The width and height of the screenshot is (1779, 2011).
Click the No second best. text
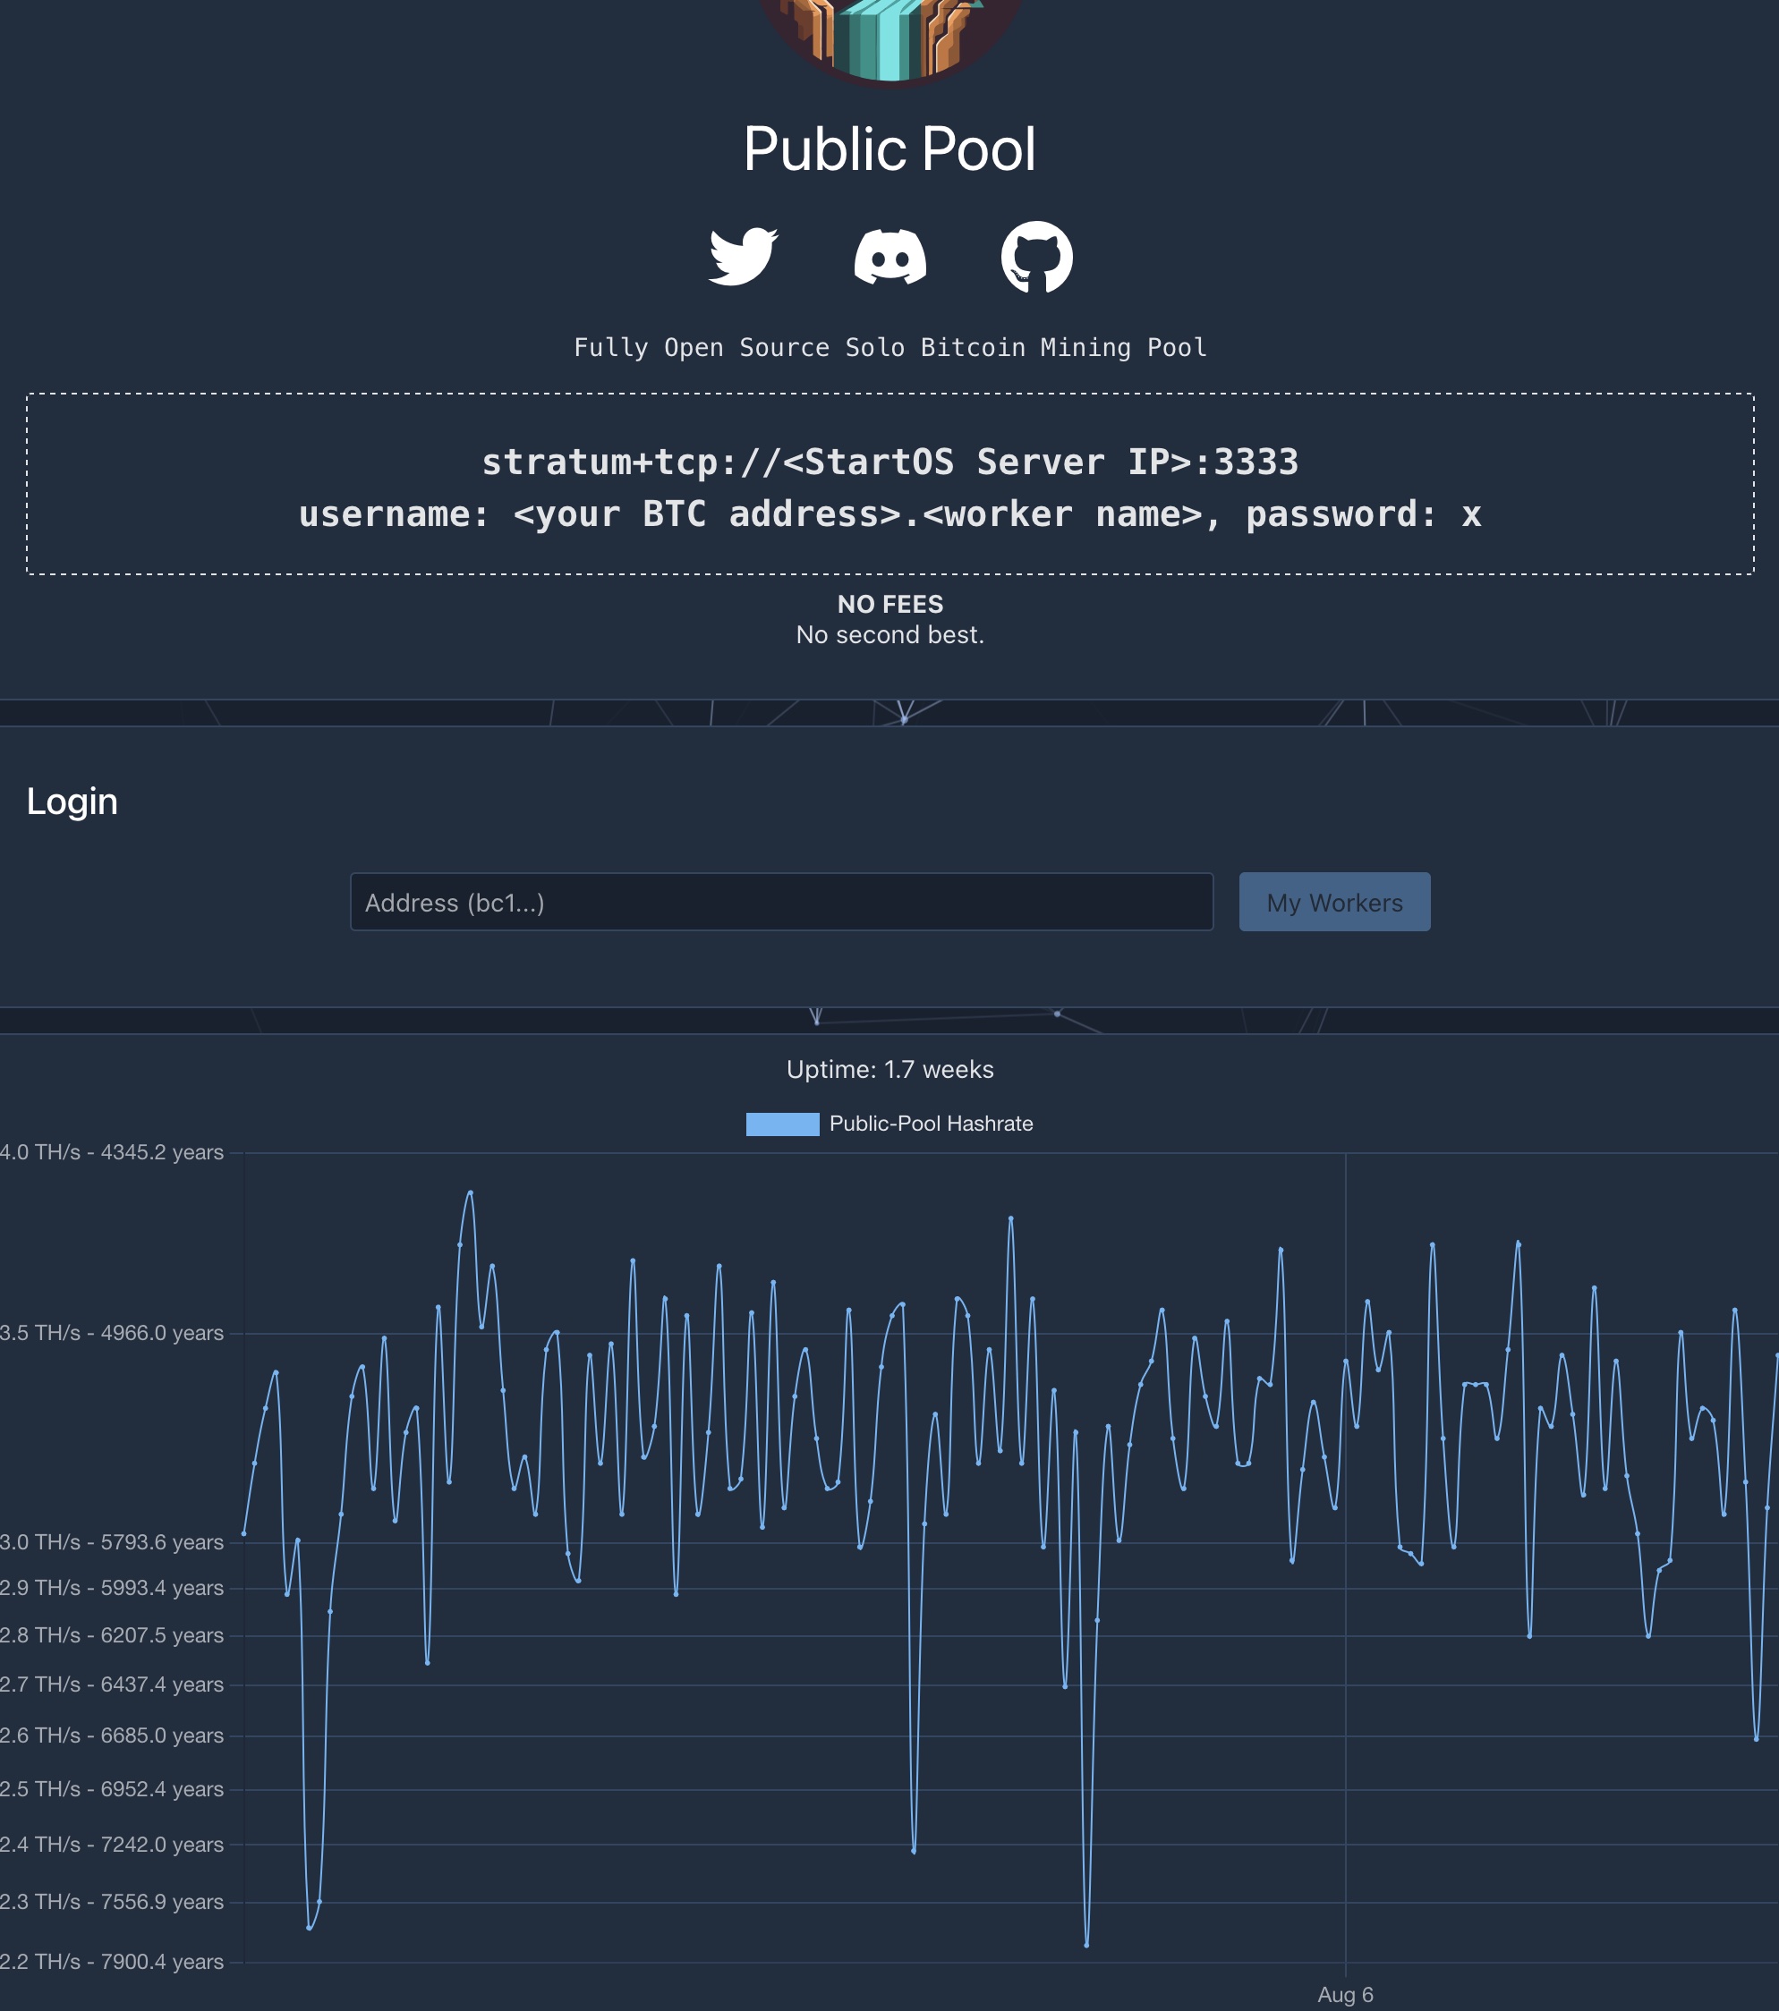point(889,634)
